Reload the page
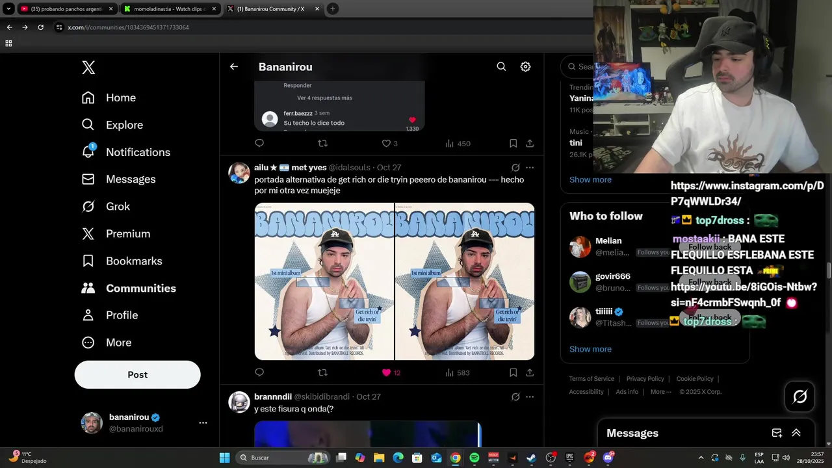This screenshot has width=832, height=468. point(40,27)
